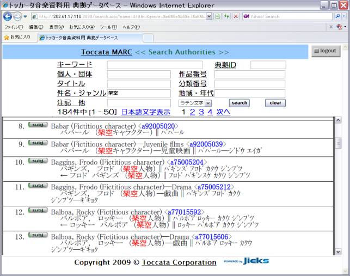350x276 pixels.
Task: Click the Toccata Corporation footer link
Action: (179, 262)
